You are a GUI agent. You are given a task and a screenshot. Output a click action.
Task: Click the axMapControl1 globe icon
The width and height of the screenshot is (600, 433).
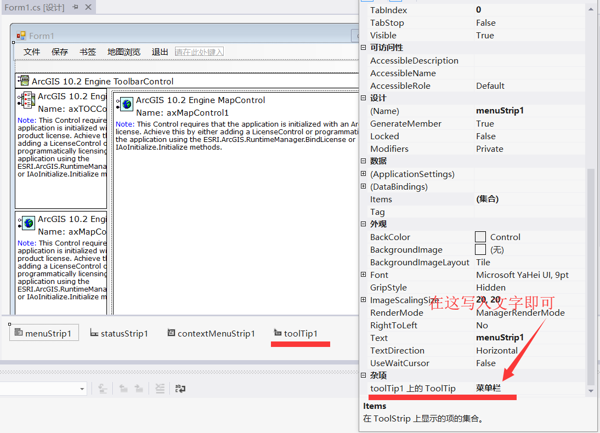[x=125, y=104]
